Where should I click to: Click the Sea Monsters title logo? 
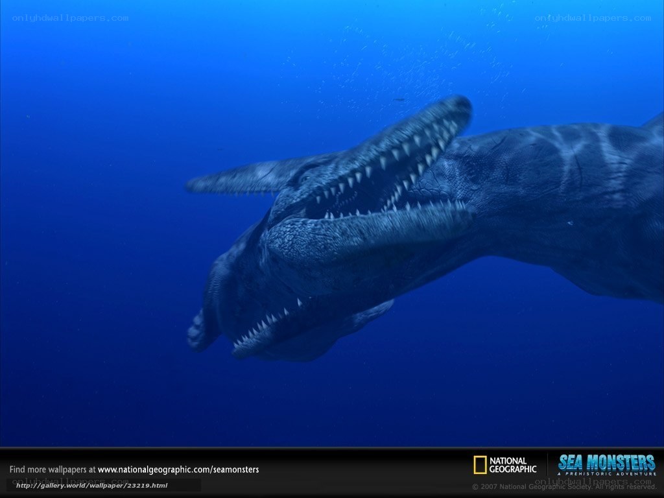(x=606, y=462)
